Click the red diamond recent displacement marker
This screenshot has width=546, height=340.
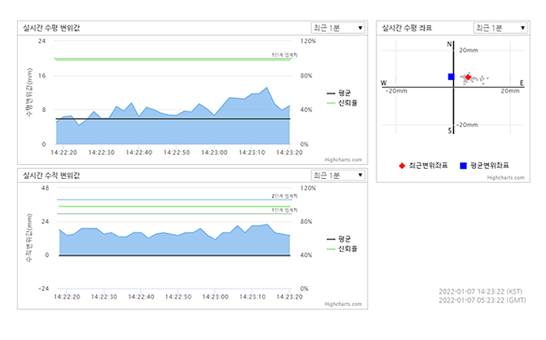click(x=468, y=78)
